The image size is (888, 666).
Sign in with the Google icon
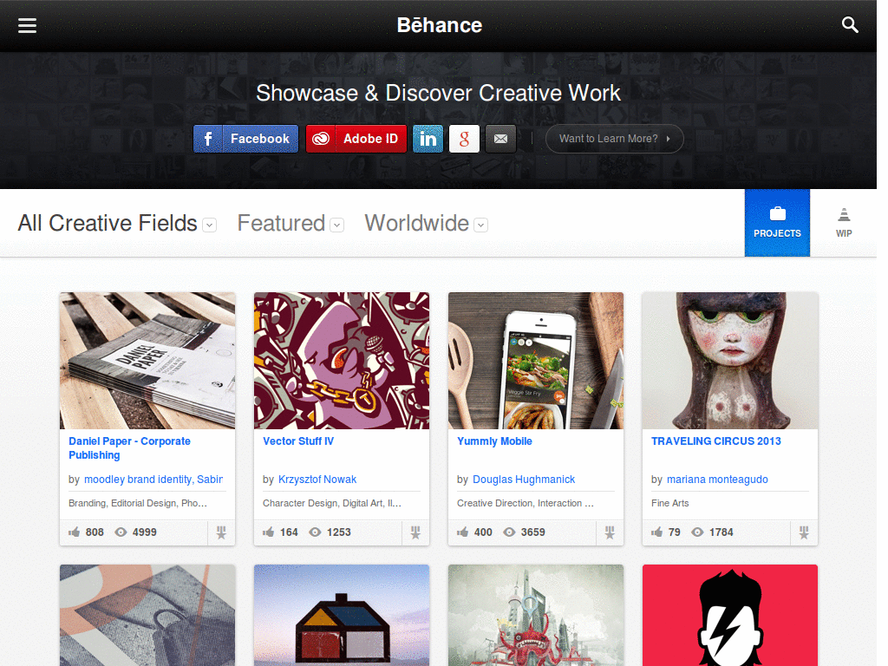tap(464, 139)
